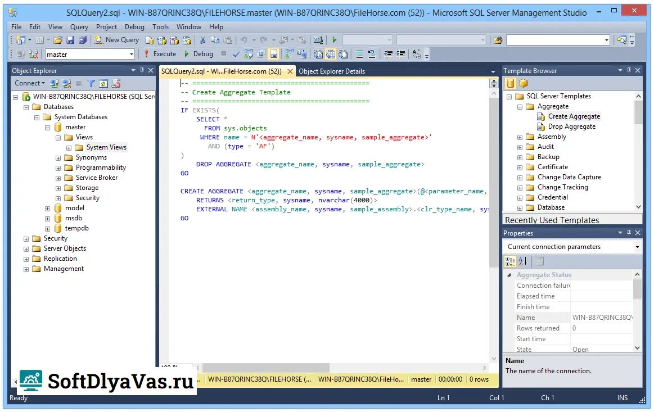Click the Database Engine Query icon
Image resolution: width=654 pixels, height=412 pixels.
click(x=150, y=40)
